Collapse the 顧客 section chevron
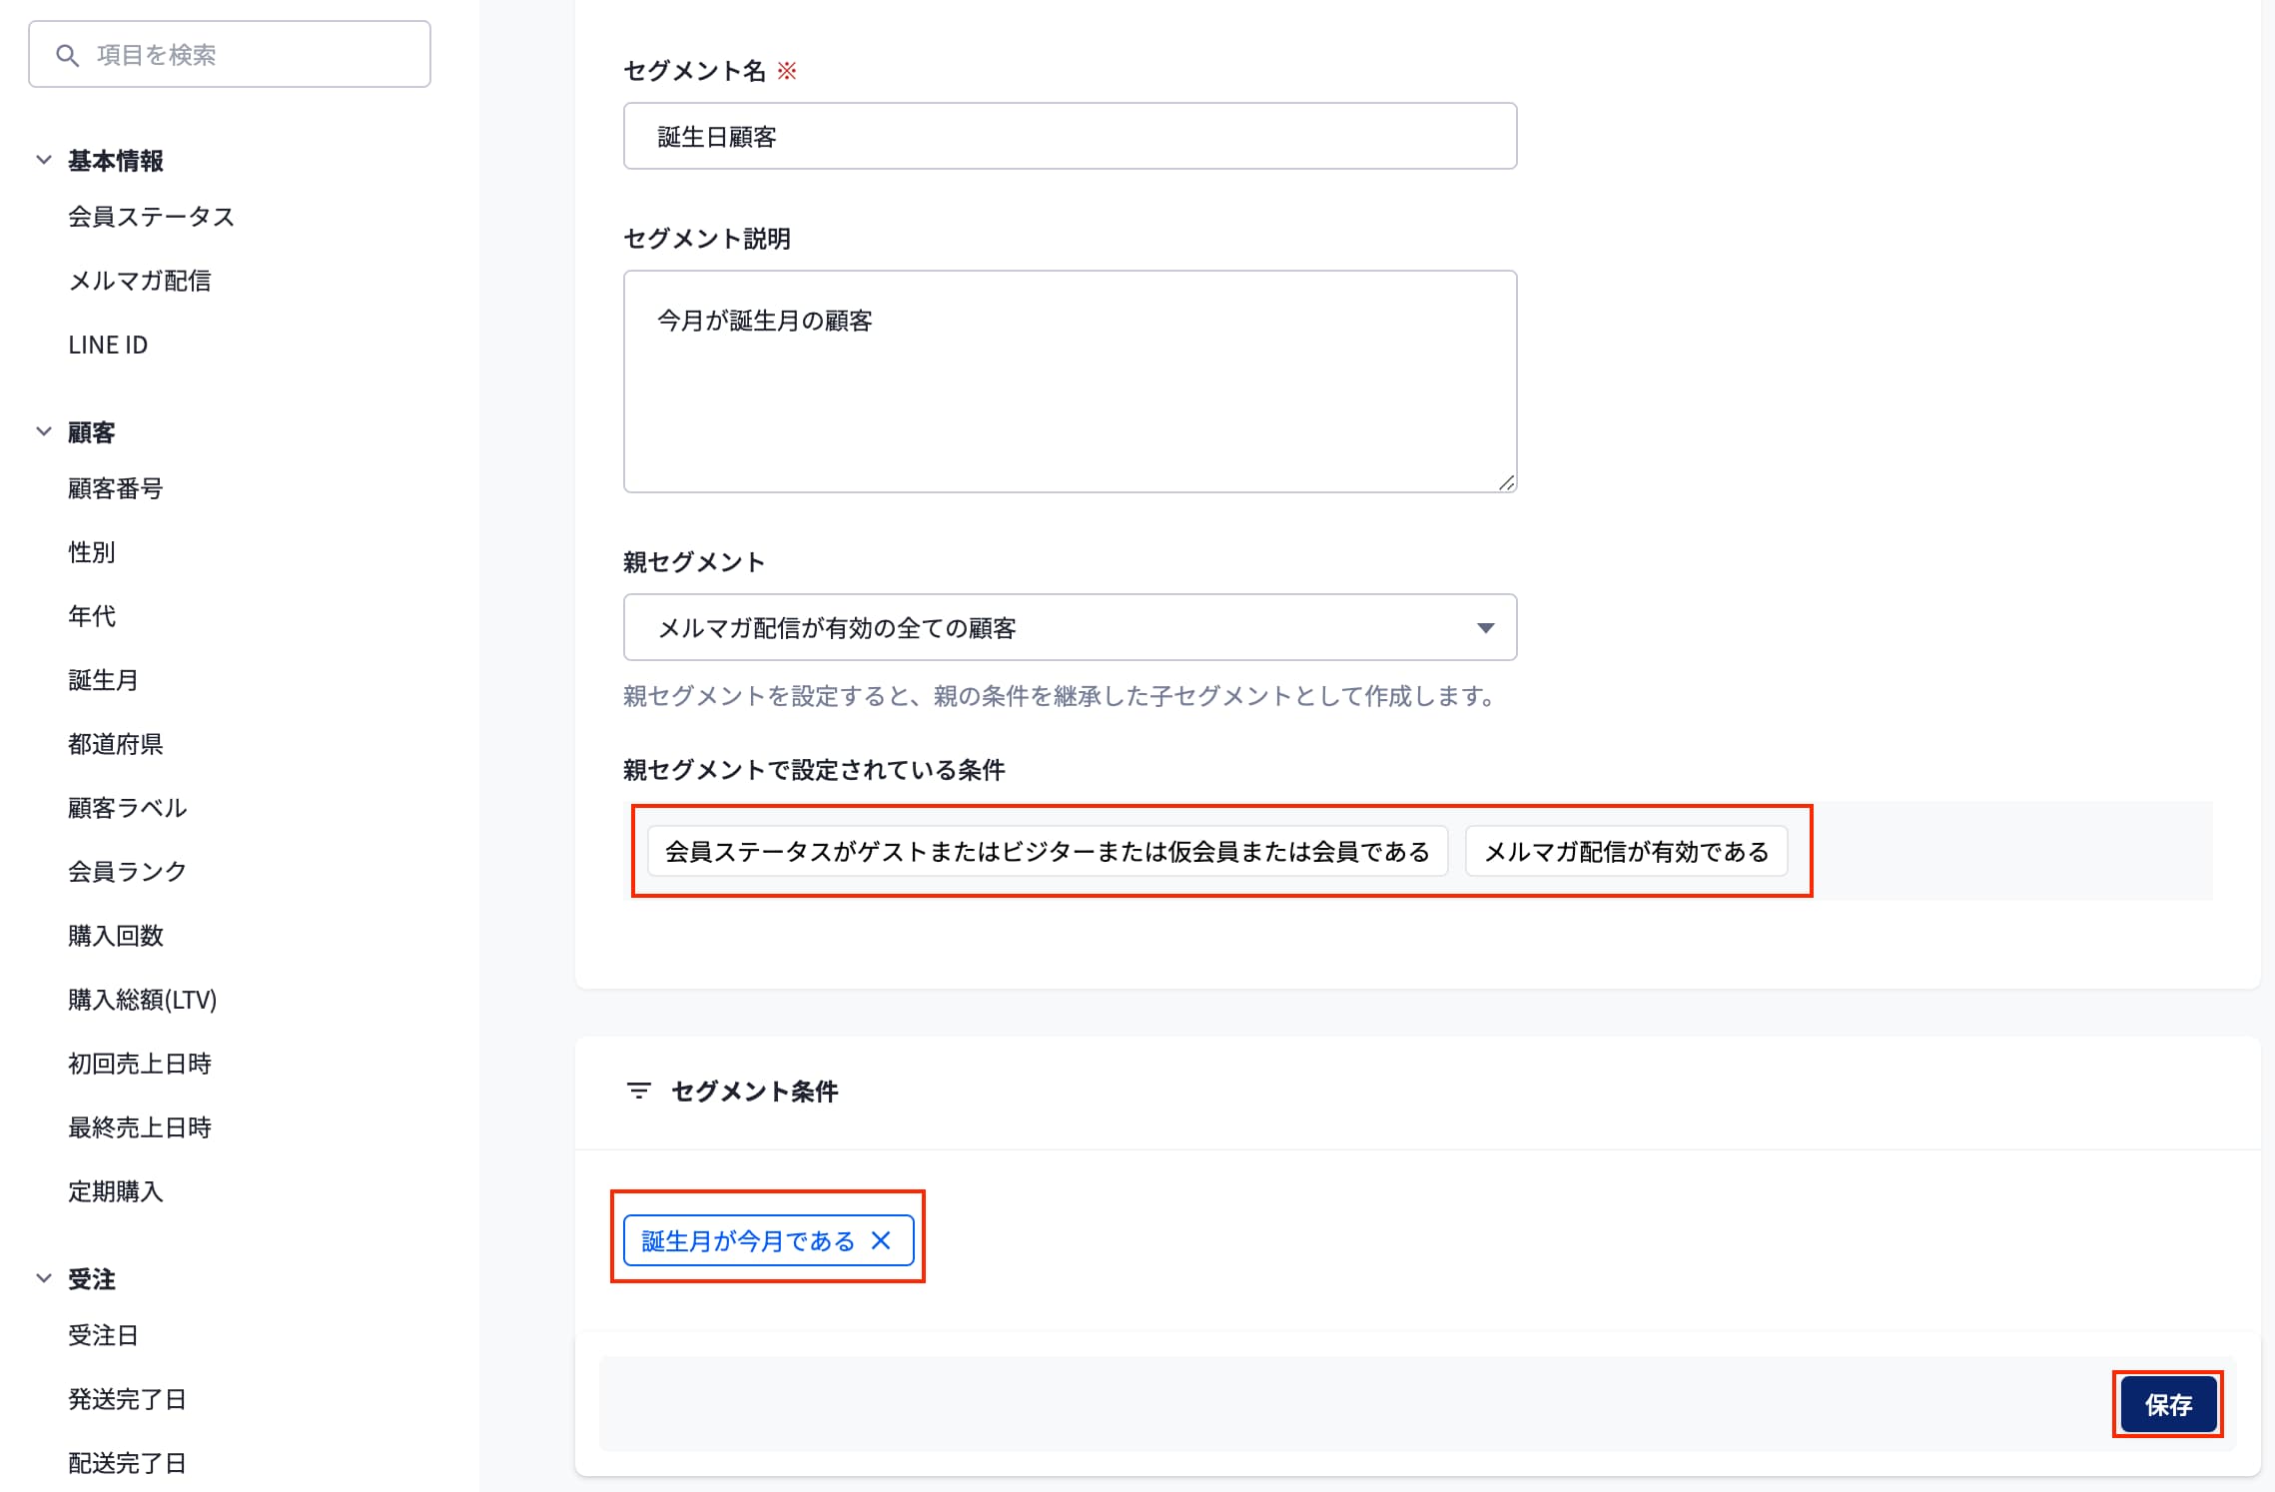Image resolution: width=2275 pixels, height=1492 pixels. [42, 429]
